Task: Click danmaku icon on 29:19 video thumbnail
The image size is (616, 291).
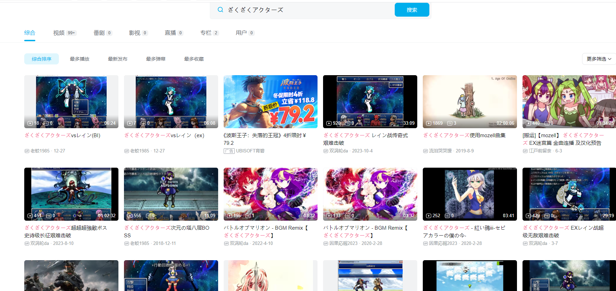Action: click(547, 216)
